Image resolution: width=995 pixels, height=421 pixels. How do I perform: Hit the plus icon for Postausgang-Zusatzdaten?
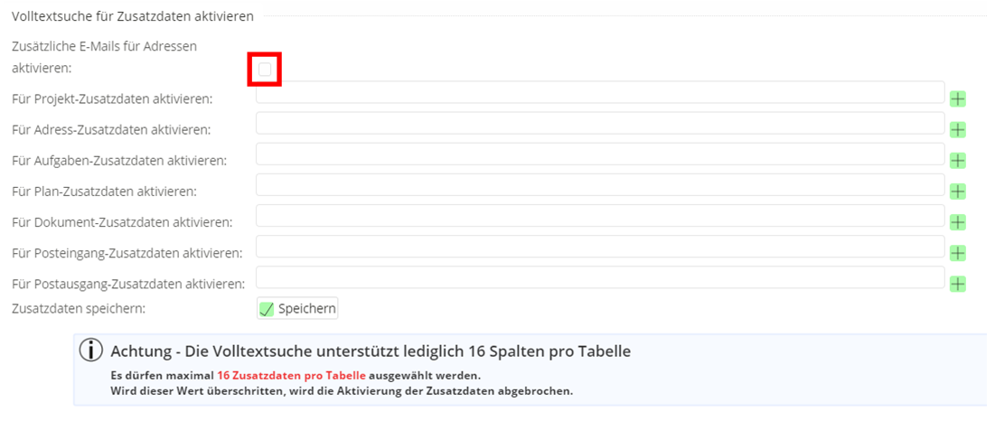pyautogui.click(x=958, y=284)
